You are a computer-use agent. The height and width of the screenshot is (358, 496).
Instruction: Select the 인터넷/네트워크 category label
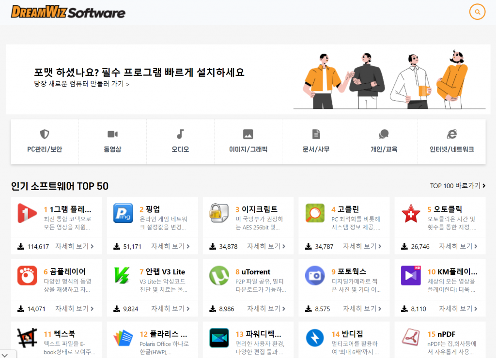point(452,149)
